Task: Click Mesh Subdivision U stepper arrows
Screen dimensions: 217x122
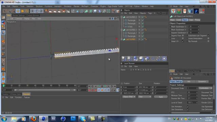Action: tap(198, 26)
